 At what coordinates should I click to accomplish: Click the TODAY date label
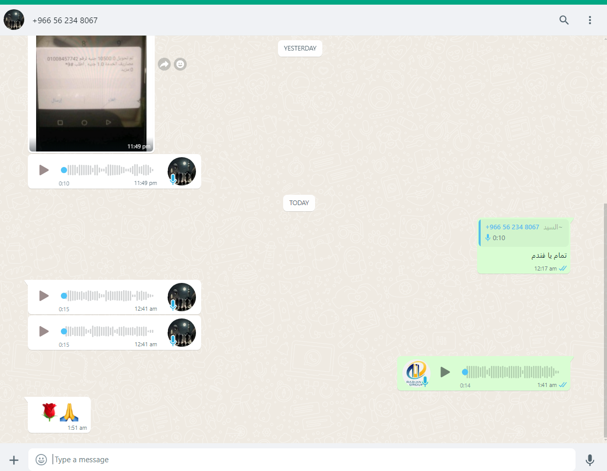click(299, 203)
